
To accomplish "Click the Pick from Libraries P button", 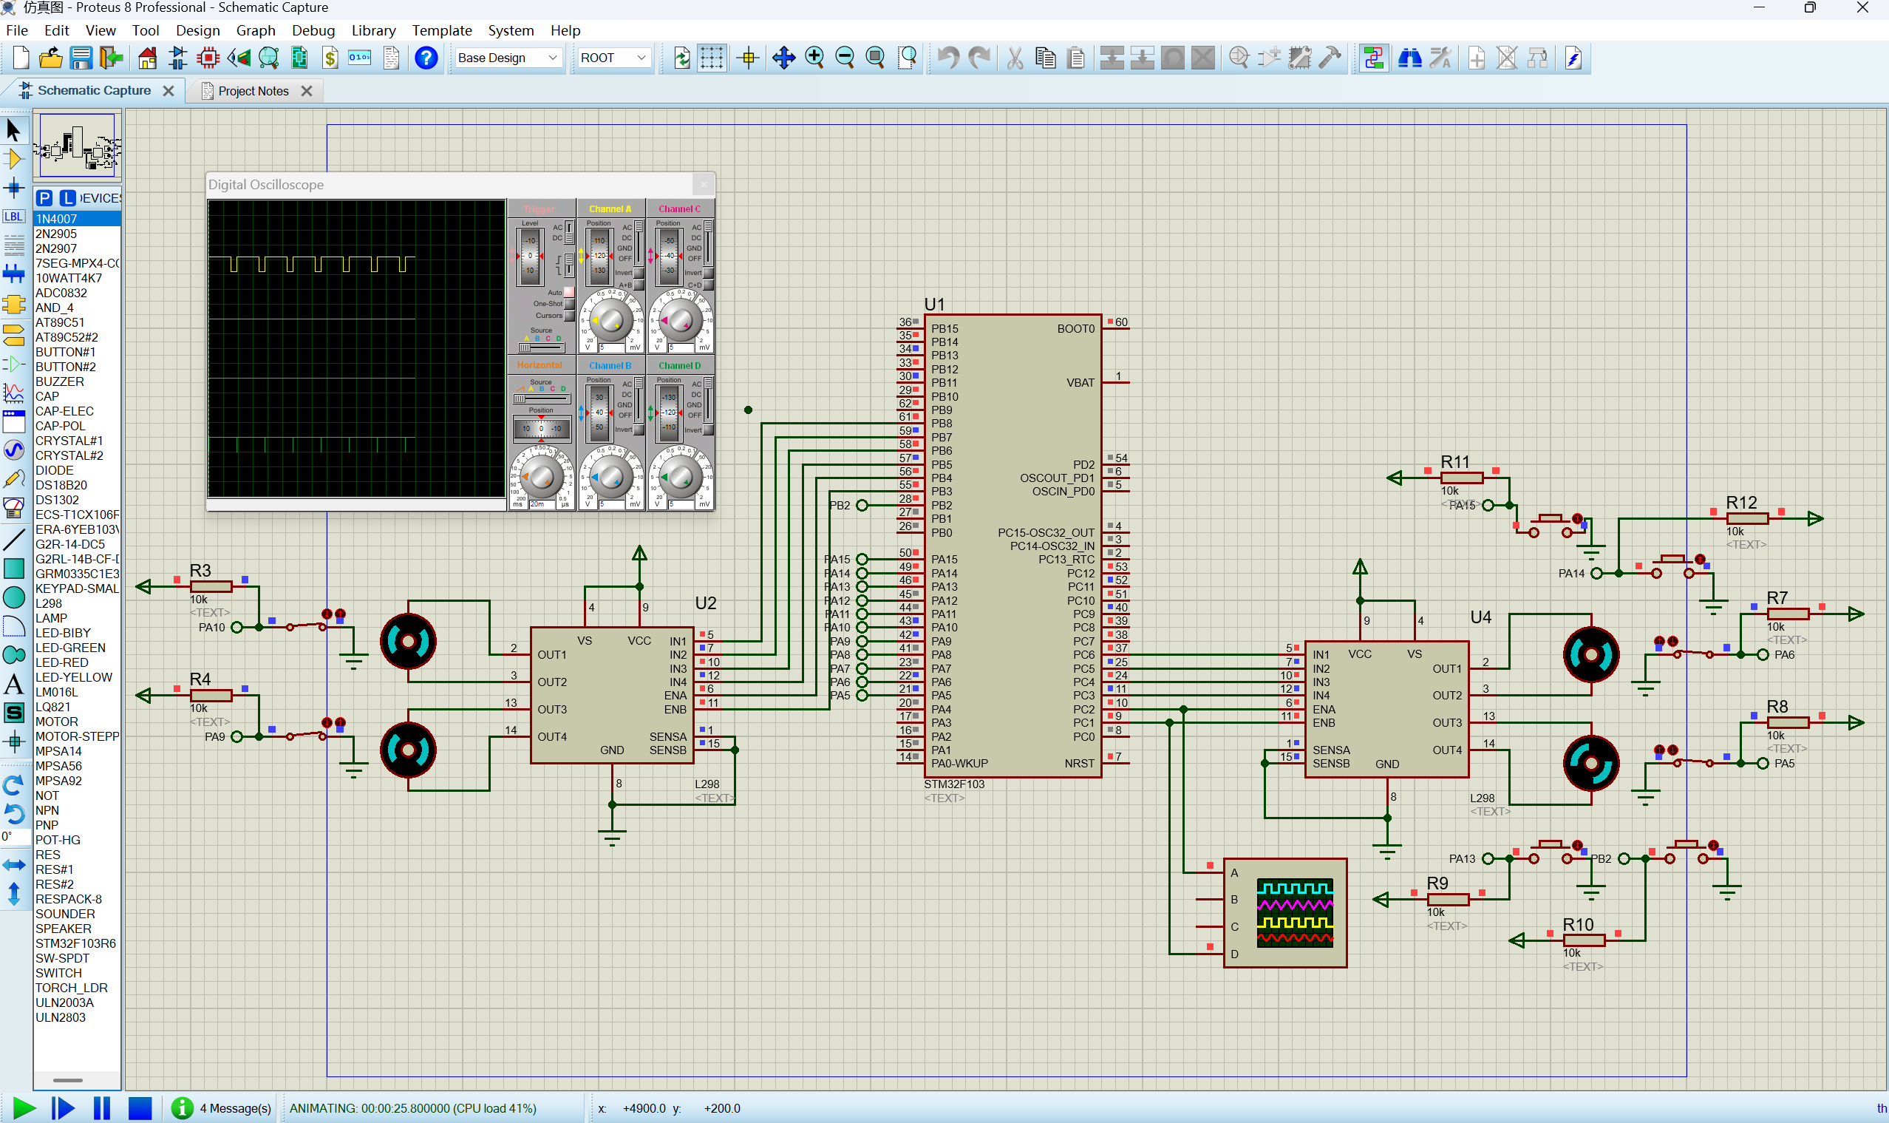I will 44,198.
